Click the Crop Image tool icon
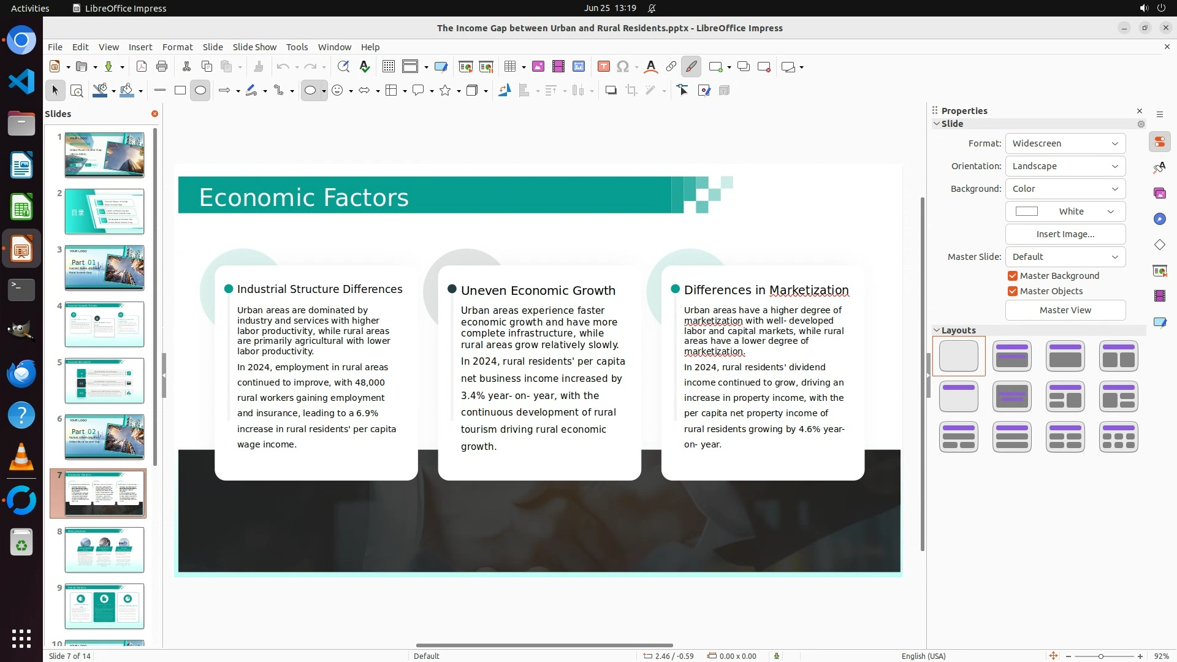Screen dimensions: 1177x662 click(631, 91)
